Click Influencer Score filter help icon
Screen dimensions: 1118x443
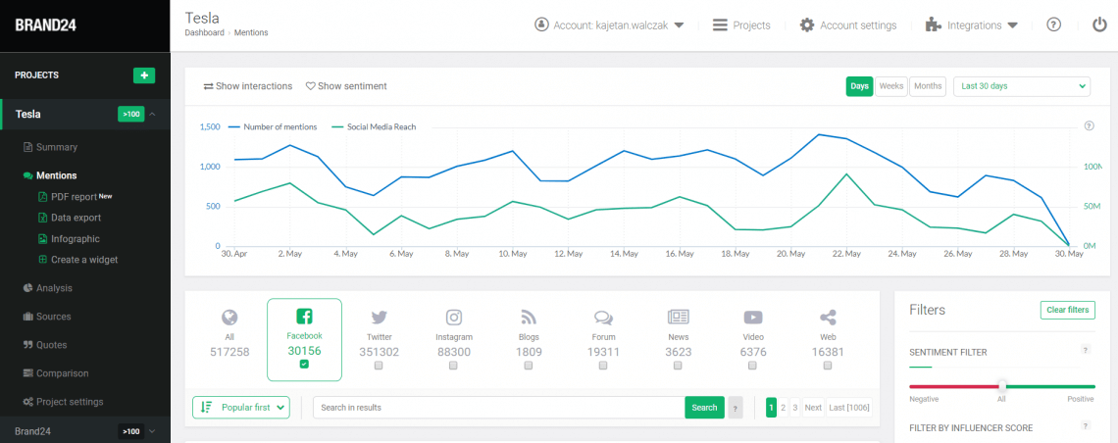pyautogui.click(x=1086, y=426)
